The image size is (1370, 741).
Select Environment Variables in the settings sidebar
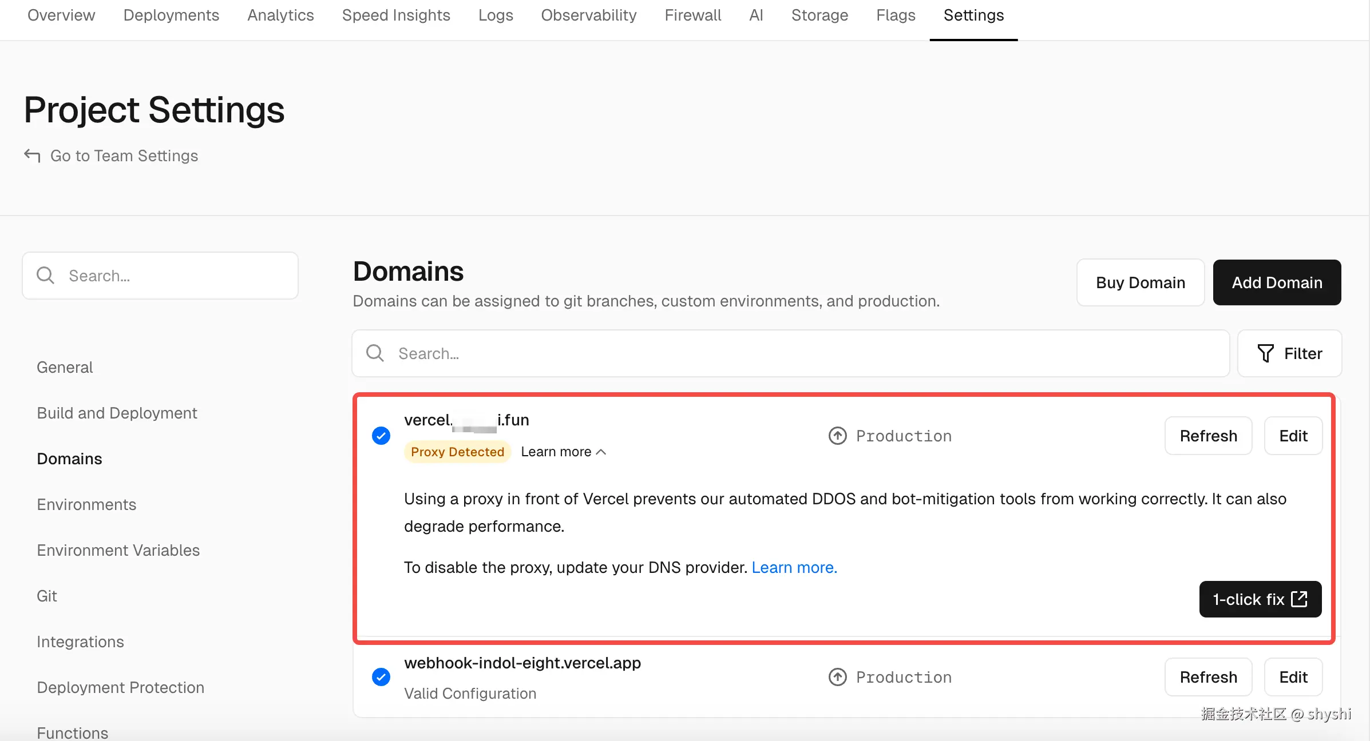pyautogui.click(x=118, y=550)
